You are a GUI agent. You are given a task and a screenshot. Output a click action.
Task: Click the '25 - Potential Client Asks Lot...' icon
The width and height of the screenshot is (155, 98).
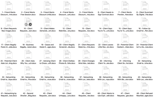click(9, 54)
